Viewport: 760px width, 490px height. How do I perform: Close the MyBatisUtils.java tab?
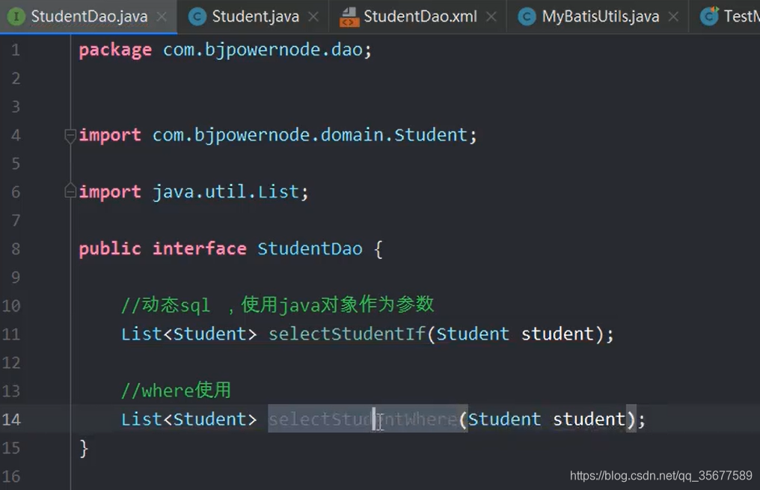(672, 16)
